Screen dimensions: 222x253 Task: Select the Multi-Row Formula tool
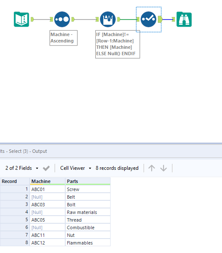[108, 19]
